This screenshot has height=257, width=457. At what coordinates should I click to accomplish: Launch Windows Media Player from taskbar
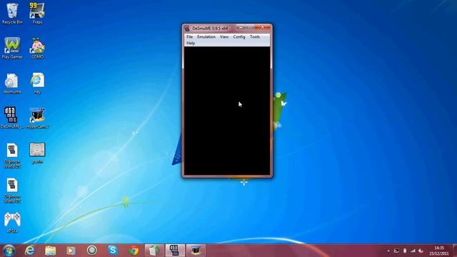tap(71, 251)
